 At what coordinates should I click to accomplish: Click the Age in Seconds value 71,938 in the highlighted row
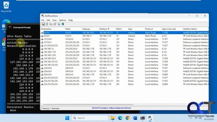tap(165, 33)
